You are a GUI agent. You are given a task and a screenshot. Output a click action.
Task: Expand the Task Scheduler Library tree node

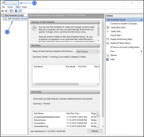2,18
